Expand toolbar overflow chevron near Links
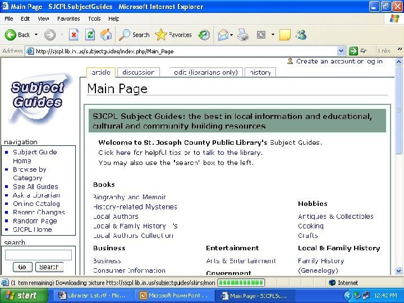 tap(400, 49)
